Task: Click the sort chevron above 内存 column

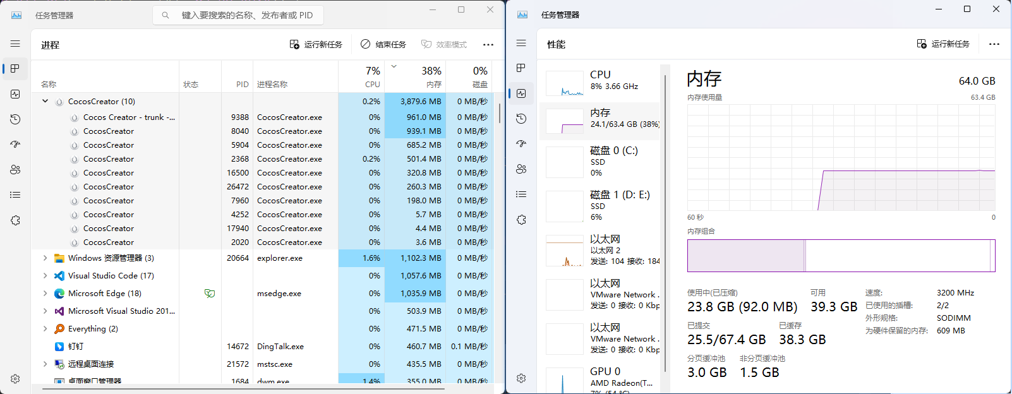Action: (x=394, y=66)
